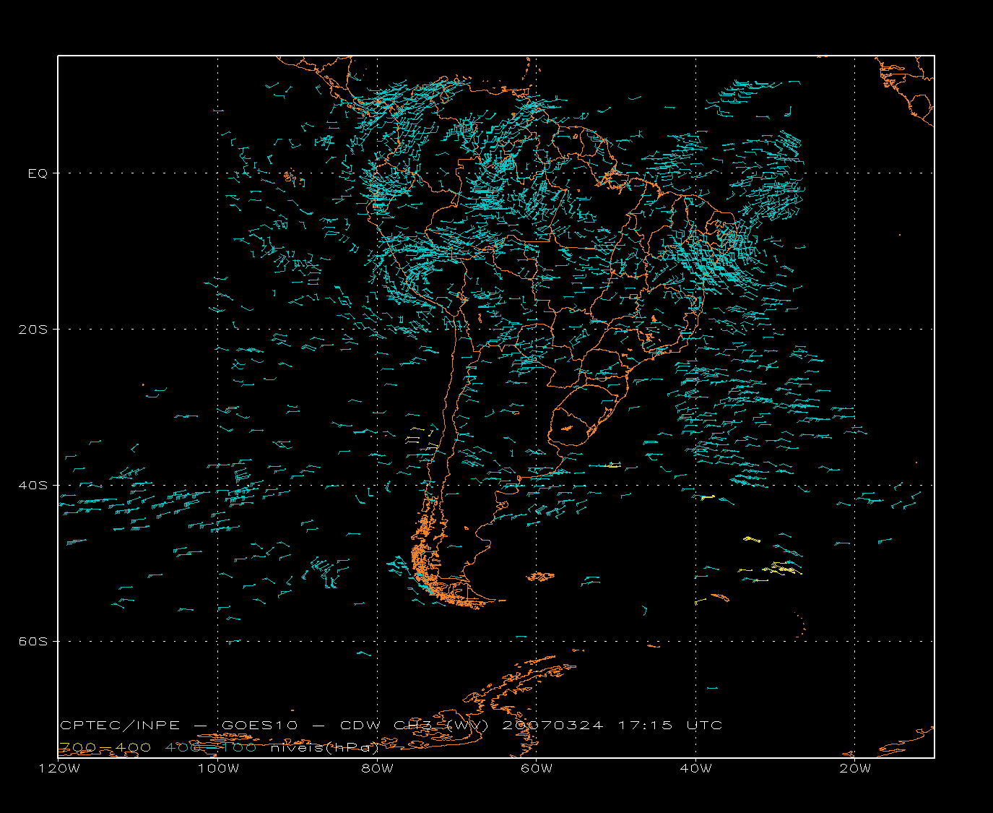Click the 17:15 UTC time text
This screenshot has height=813, width=993.
[669, 725]
